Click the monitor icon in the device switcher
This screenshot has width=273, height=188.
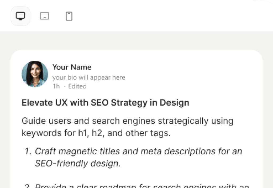(x=20, y=16)
